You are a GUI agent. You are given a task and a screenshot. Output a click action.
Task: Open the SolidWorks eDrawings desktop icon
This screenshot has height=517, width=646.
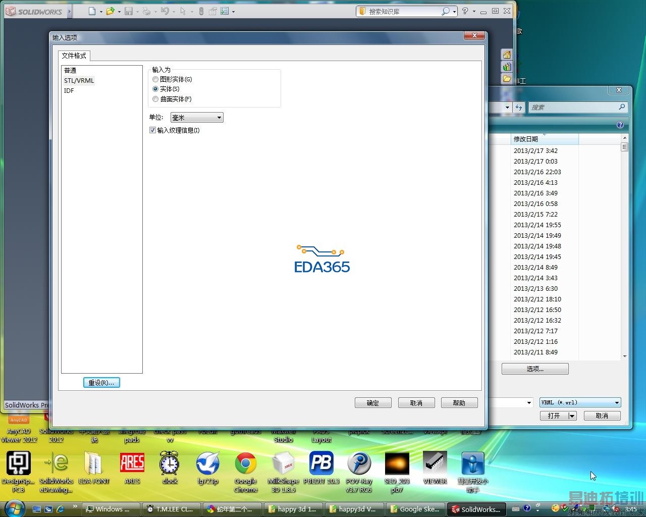point(56,471)
